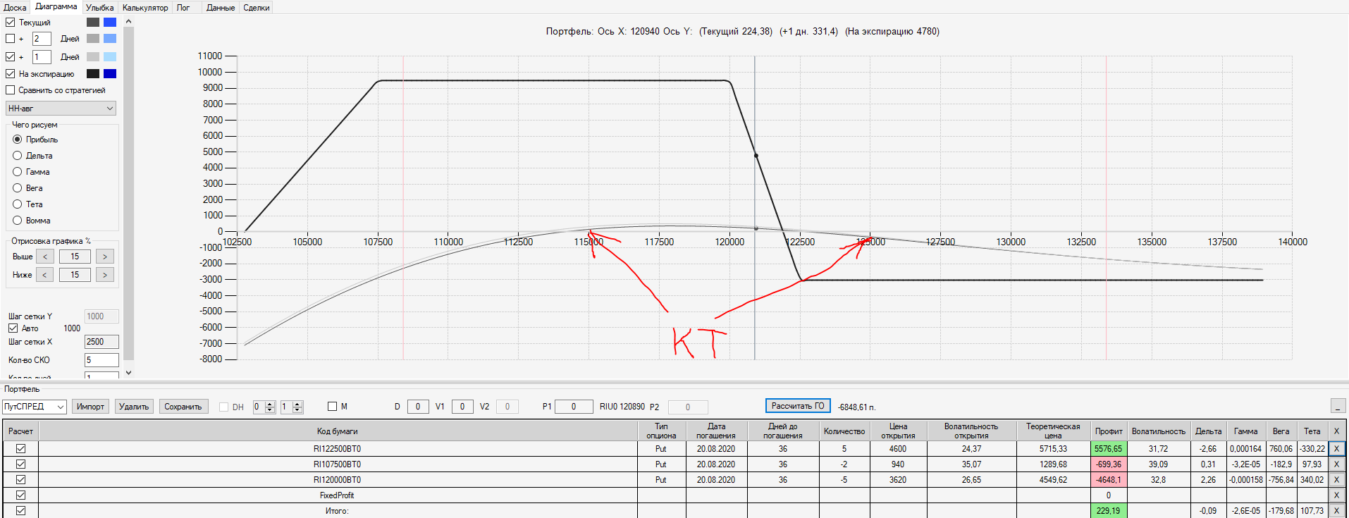Uncheck Расчет for the FixedProfit row
Image resolution: width=1349 pixels, height=518 pixels.
coord(21,495)
